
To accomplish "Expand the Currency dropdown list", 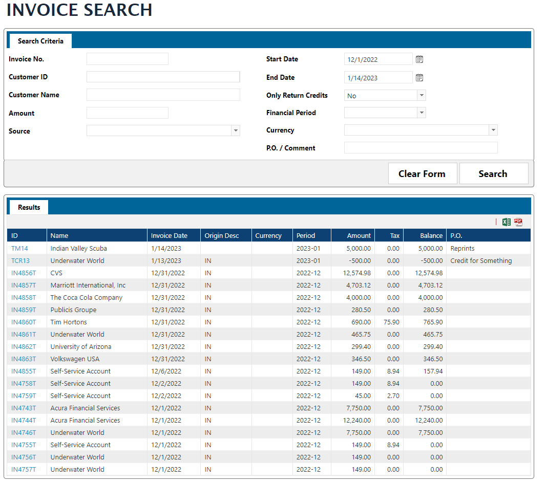I will point(493,130).
